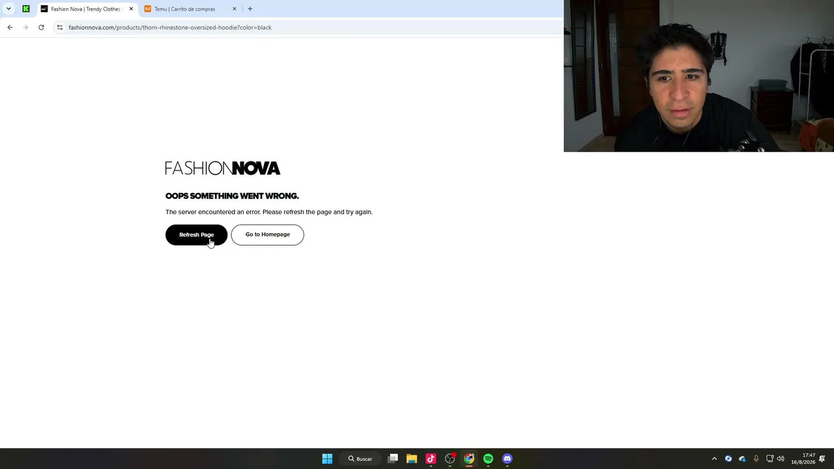The width and height of the screenshot is (834, 469).
Task: Expand the hidden system tray icons
Action: [714, 459]
